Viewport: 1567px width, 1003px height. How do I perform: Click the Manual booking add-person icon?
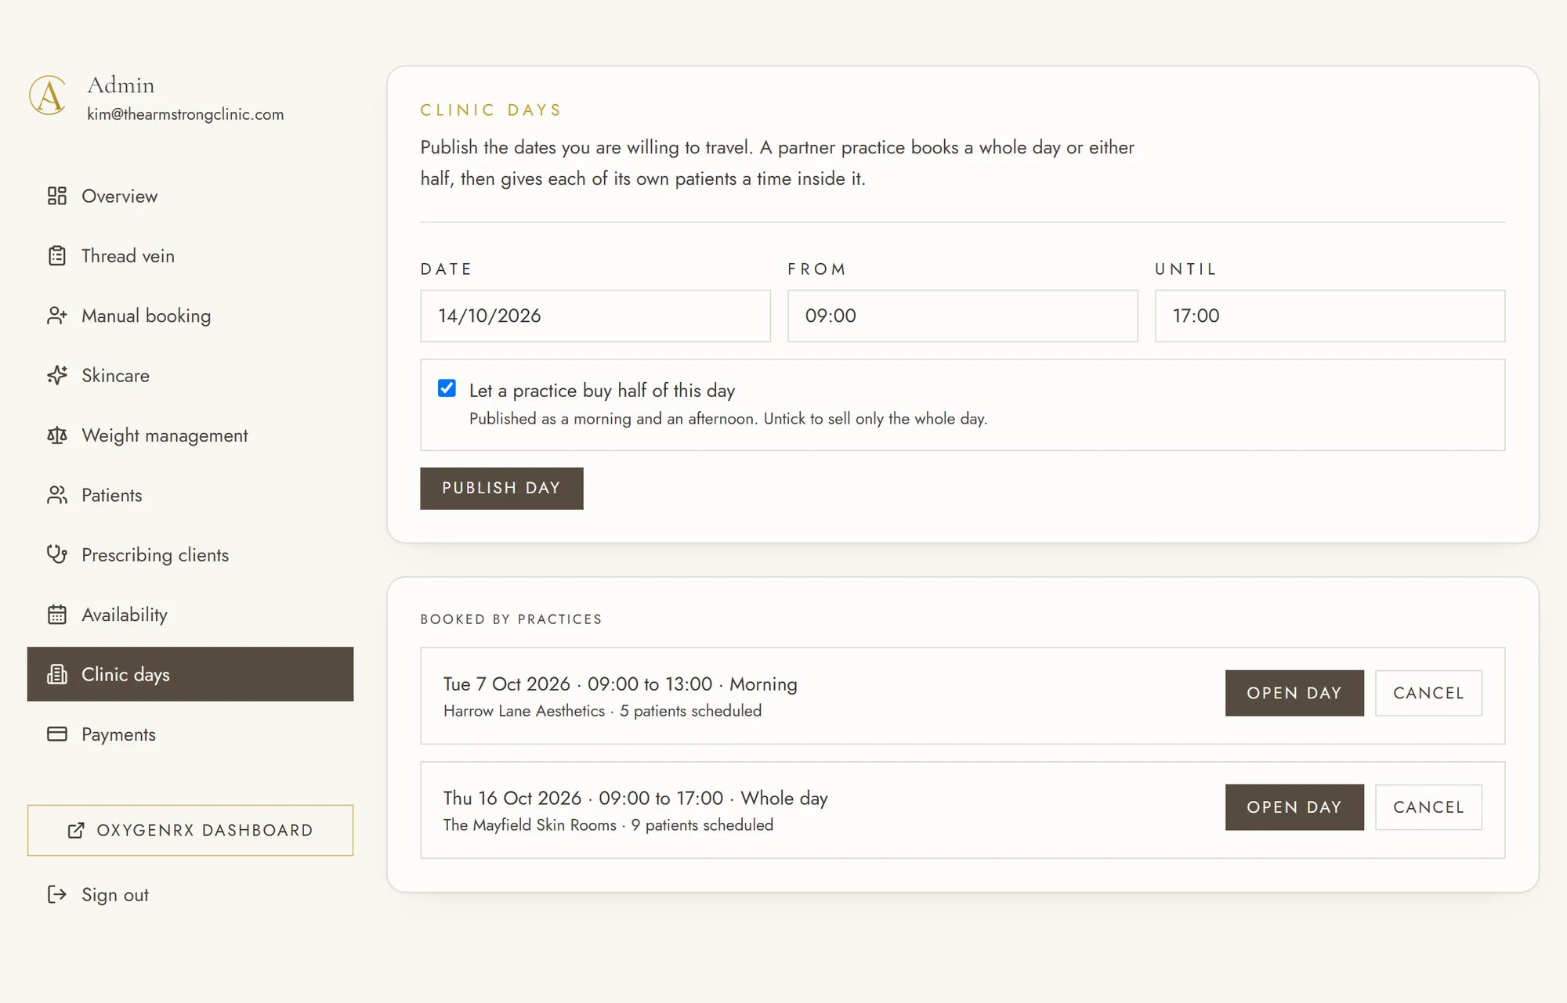click(x=57, y=316)
